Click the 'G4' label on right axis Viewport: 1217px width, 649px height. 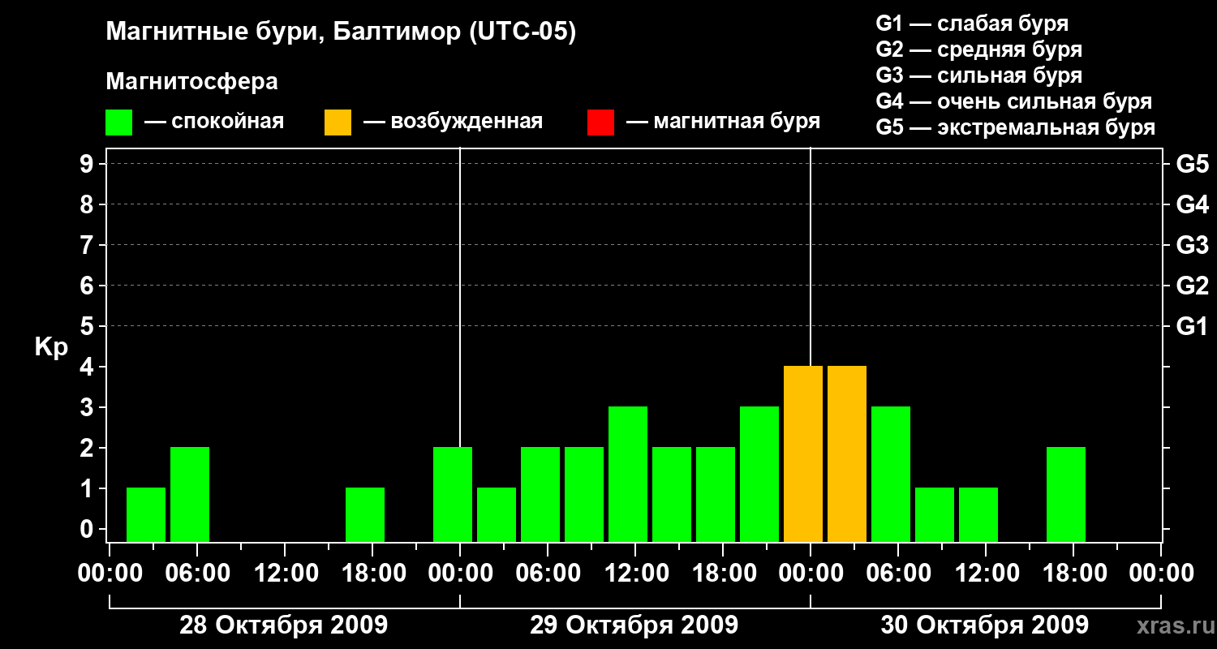coord(1193,204)
